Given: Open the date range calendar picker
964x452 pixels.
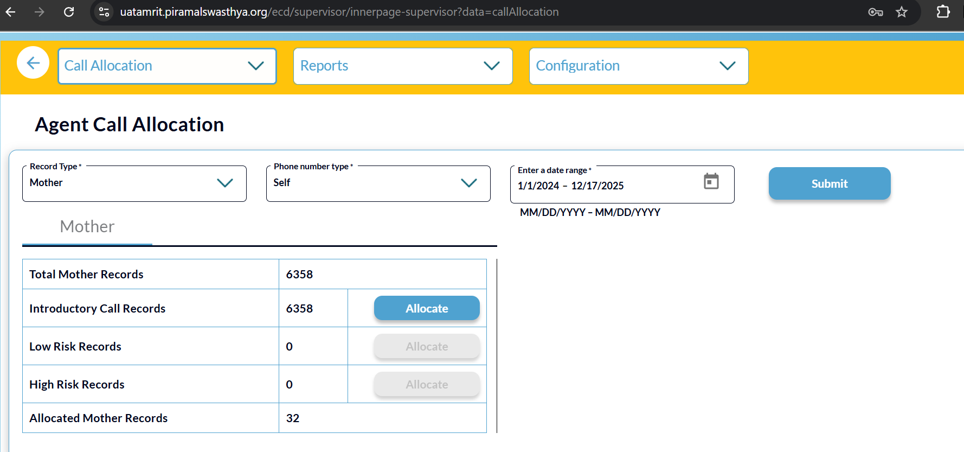Looking at the screenshot, I should click(x=711, y=181).
